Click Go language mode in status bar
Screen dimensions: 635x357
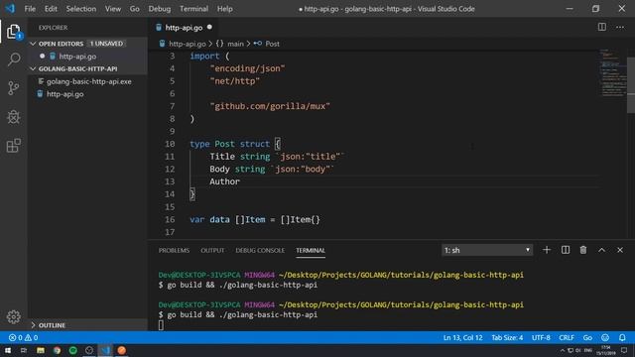[x=587, y=337]
